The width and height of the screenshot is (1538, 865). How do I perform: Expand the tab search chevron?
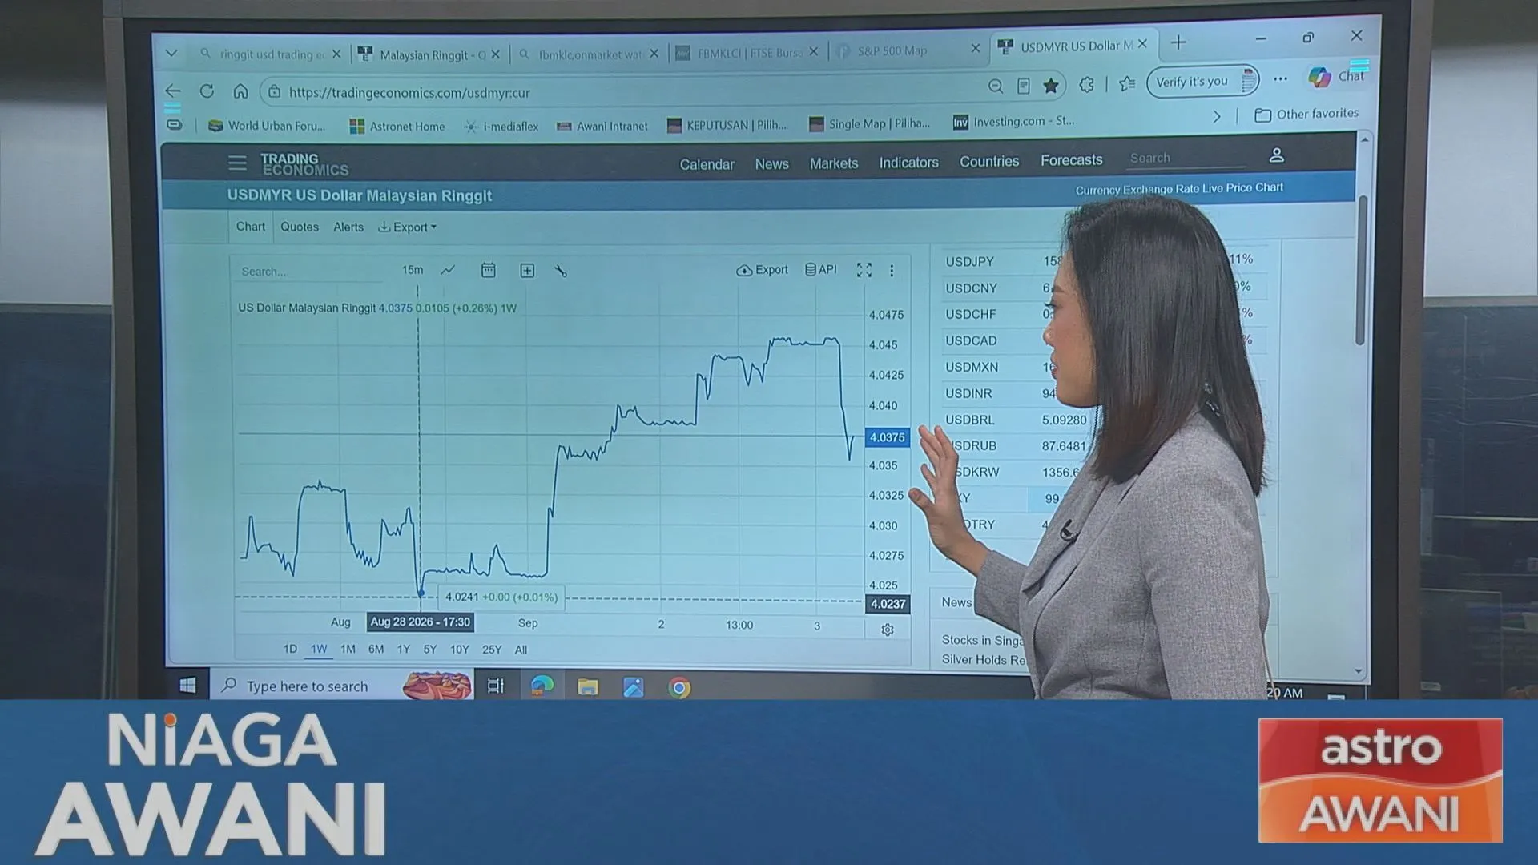[171, 54]
